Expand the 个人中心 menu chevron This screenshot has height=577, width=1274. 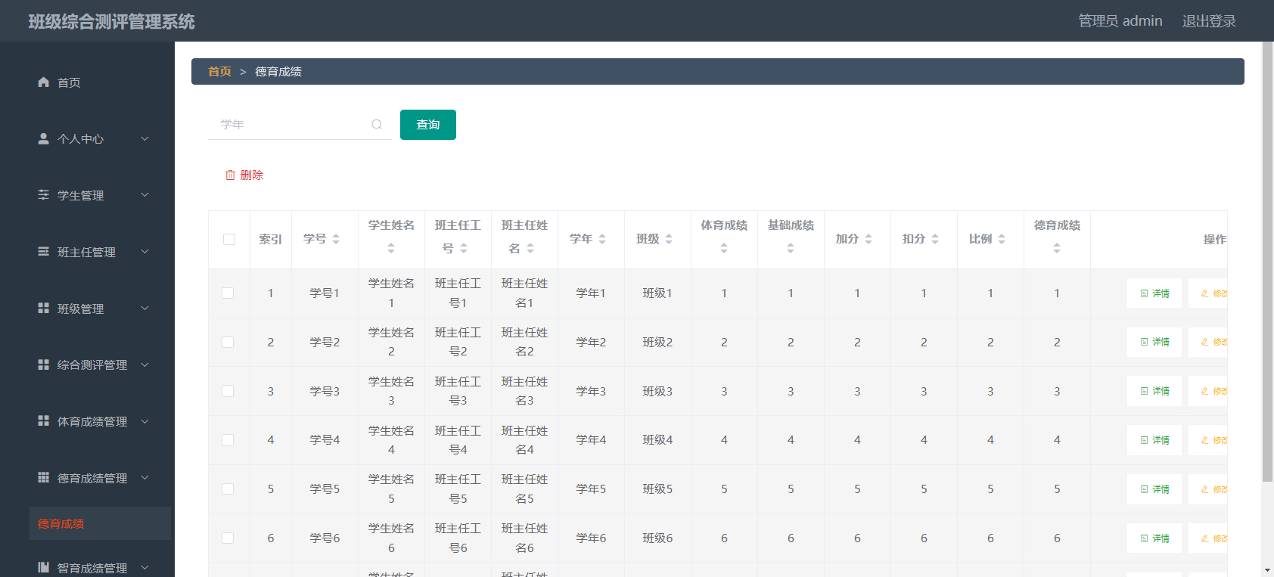tap(144, 138)
